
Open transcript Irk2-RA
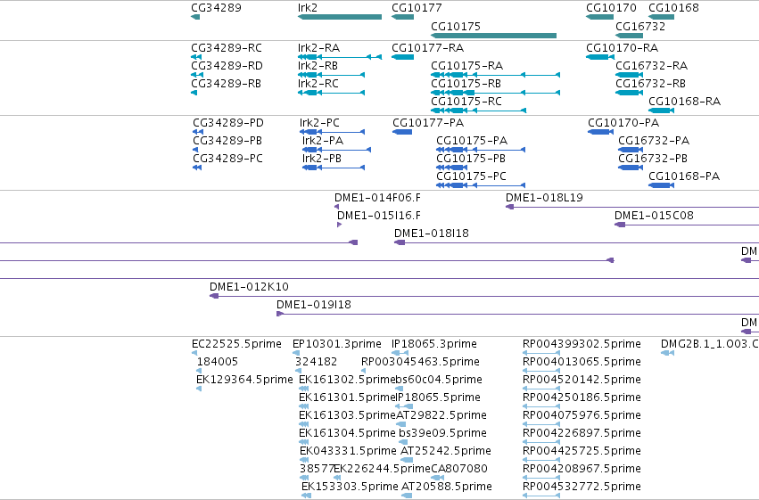tap(318, 48)
